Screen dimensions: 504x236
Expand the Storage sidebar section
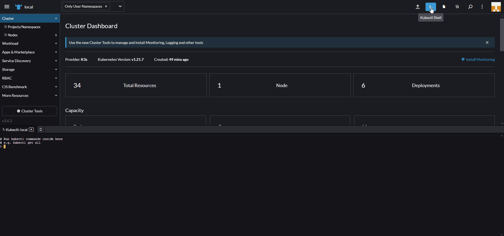click(x=30, y=69)
